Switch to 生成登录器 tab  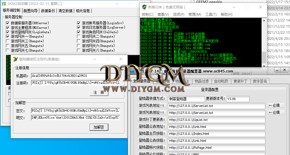click(x=142, y=81)
